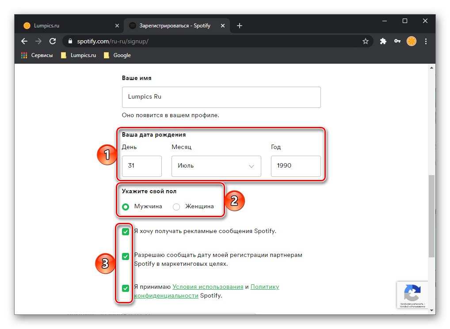Open Chrome three-dot menu
The height and width of the screenshot is (329, 450).
(426, 41)
